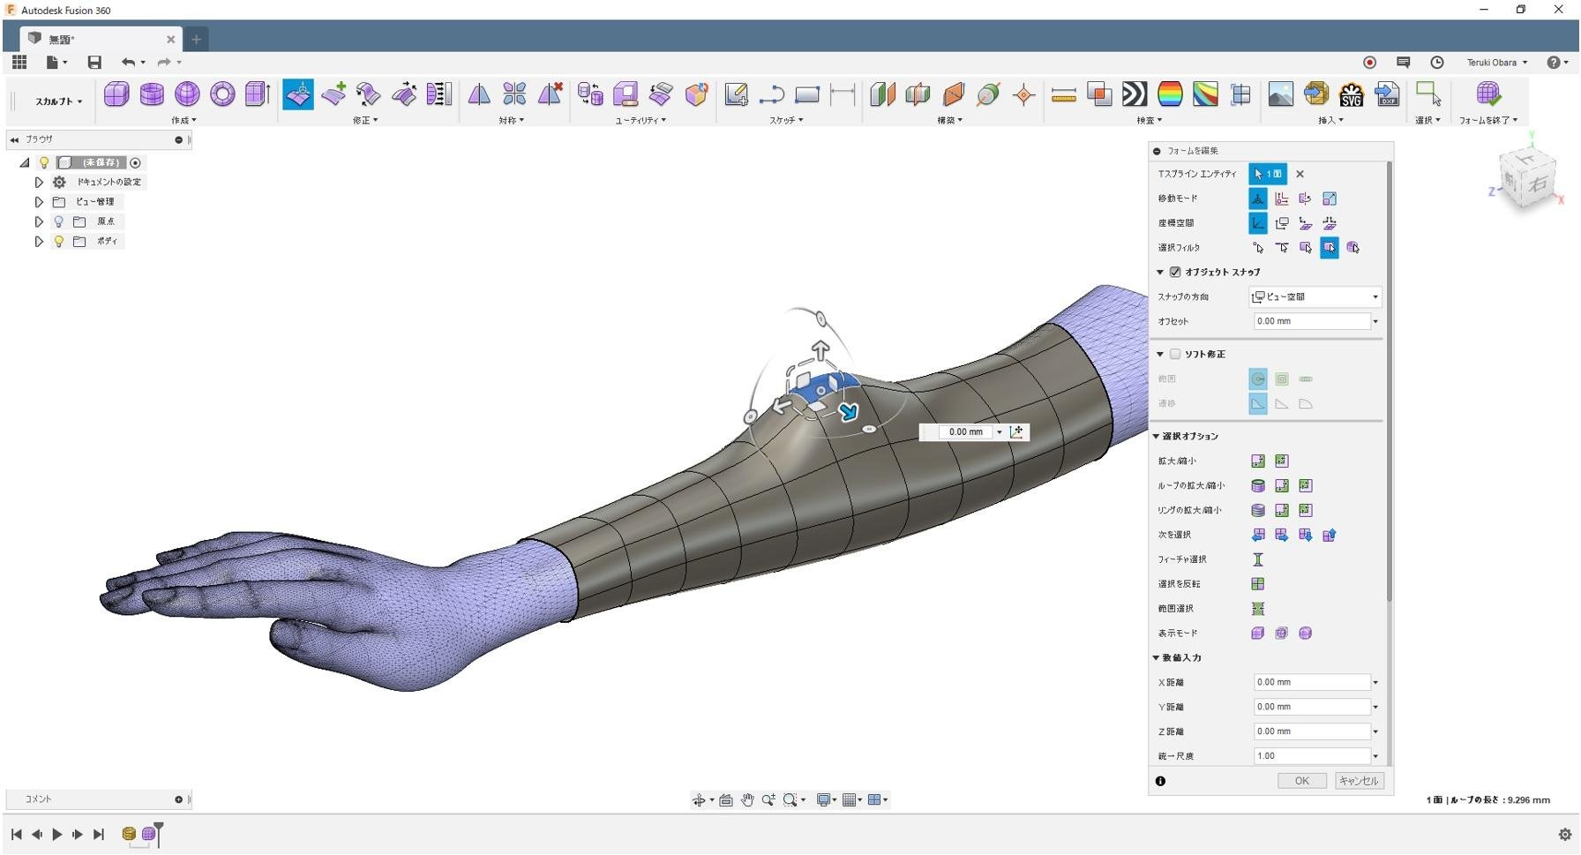Toggle visibility bulb of the 原点 folder
Screen dimensions: 1581x855
tap(59, 221)
